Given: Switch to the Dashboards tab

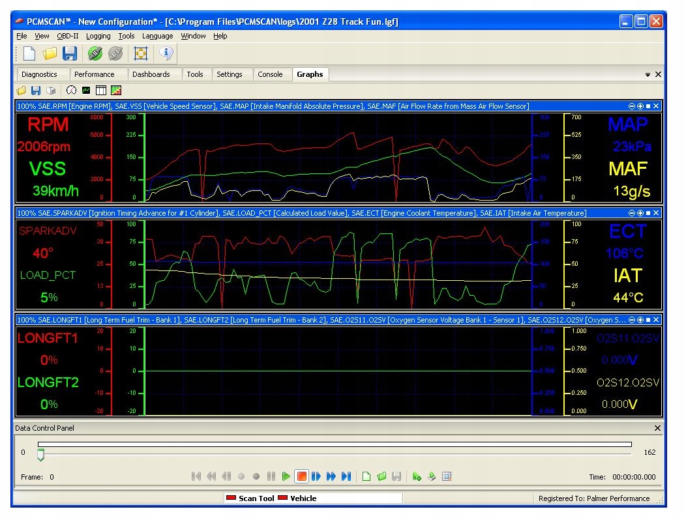Looking at the screenshot, I should click(x=151, y=74).
